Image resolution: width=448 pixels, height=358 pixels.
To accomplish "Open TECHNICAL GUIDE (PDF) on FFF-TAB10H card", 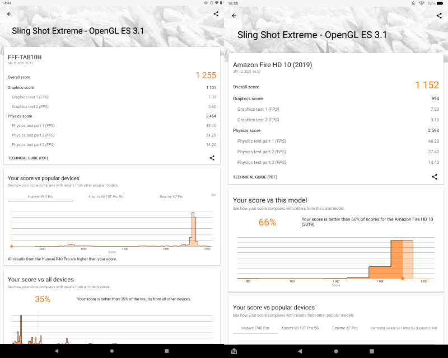I will pos(27,158).
